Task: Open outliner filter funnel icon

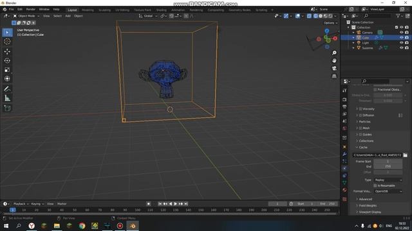Action: [x=398, y=16]
